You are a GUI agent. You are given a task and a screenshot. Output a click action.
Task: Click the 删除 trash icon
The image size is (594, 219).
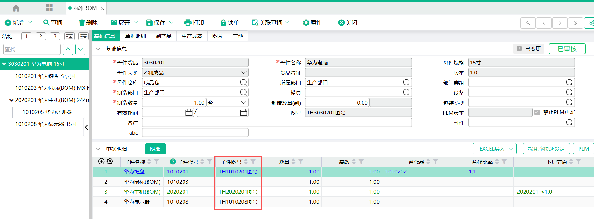click(x=82, y=23)
